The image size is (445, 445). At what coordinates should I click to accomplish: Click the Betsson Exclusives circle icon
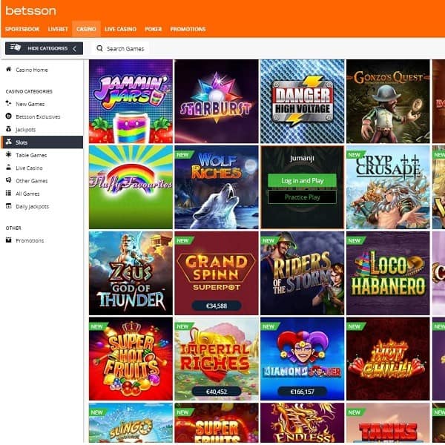point(8,116)
